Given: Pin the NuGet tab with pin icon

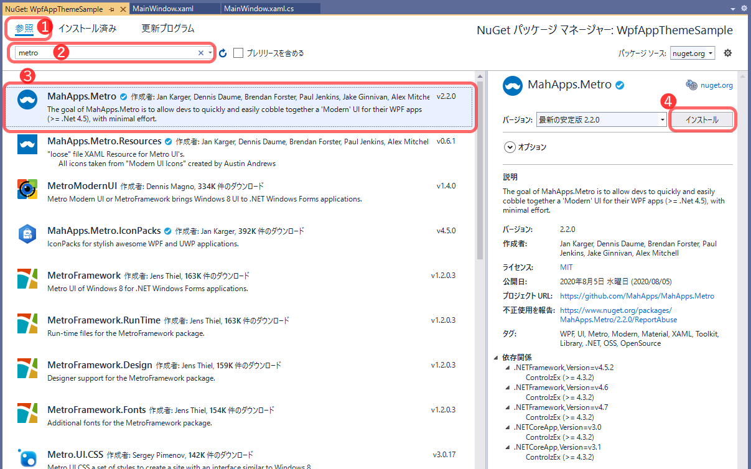Looking at the screenshot, I should (111, 9).
